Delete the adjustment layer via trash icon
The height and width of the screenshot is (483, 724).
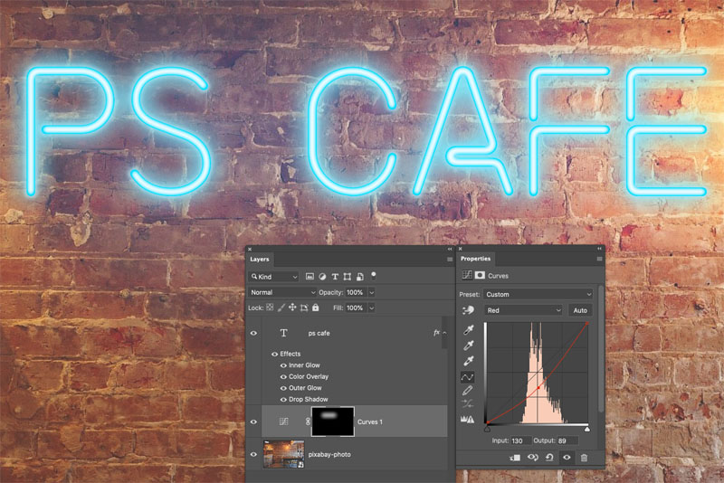pyautogui.click(x=584, y=458)
